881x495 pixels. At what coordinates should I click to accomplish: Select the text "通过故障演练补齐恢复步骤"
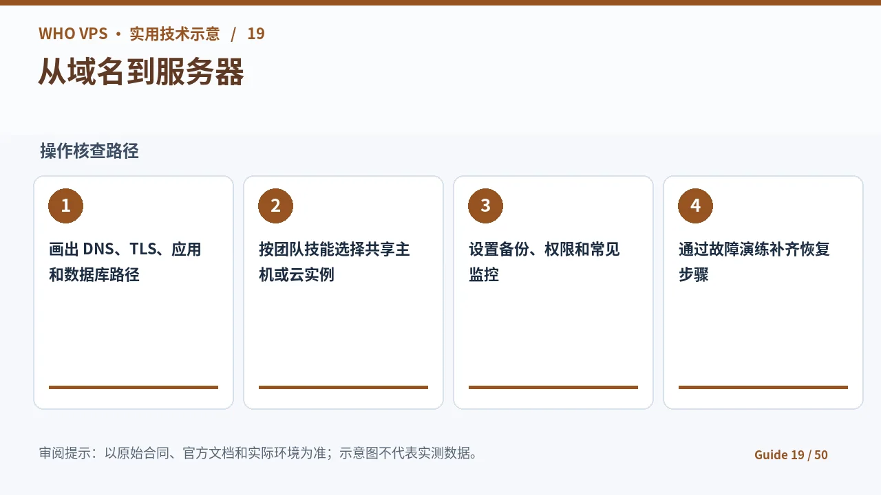click(x=754, y=262)
